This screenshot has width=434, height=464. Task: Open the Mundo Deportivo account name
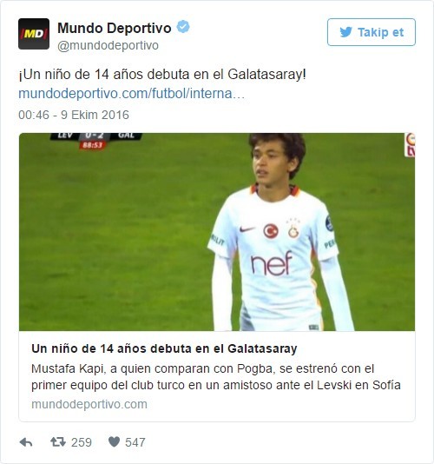point(114,28)
